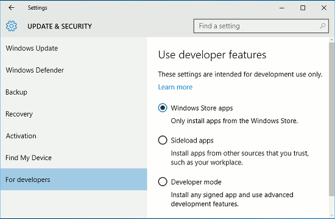
Task: Click the scrollbar down arrow
Action: pyautogui.click(x=331, y=215)
